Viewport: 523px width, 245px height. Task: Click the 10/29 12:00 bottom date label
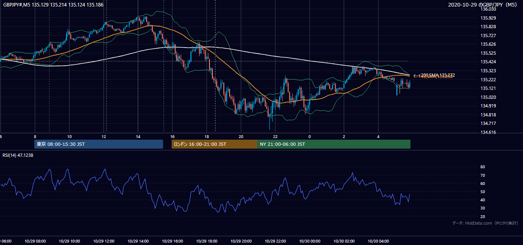104,241
